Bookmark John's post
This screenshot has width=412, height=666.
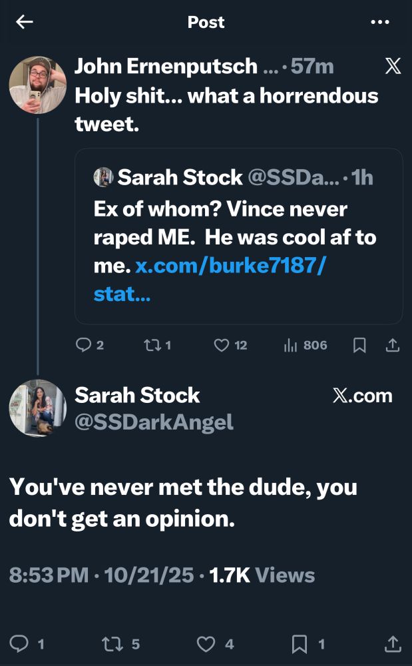click(359, 345)
